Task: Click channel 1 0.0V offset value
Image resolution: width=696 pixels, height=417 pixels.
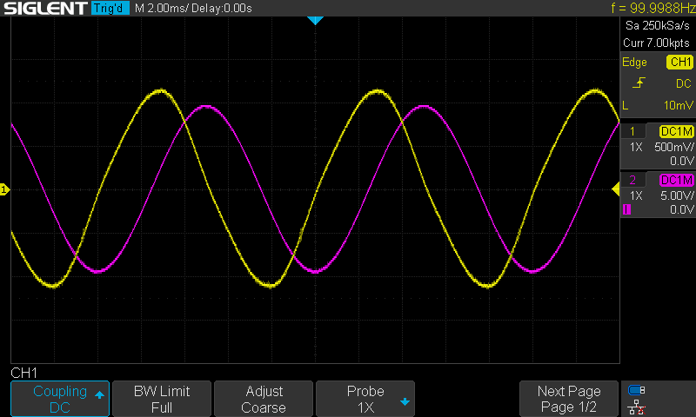Action: pyautogui.click(x=682, y=161)
